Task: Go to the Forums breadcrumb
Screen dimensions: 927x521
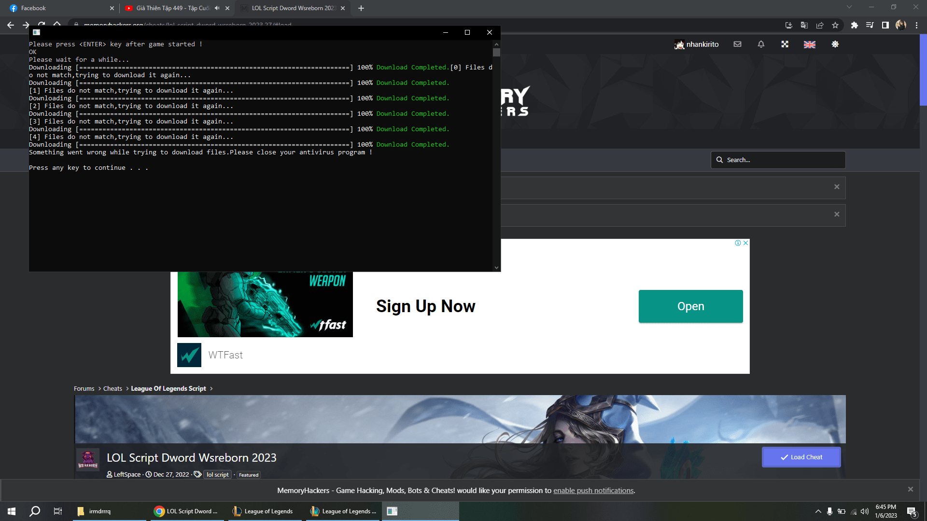Action: point(84,389)
